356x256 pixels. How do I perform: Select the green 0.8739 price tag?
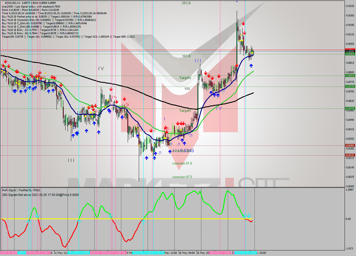tap(350, 87)
